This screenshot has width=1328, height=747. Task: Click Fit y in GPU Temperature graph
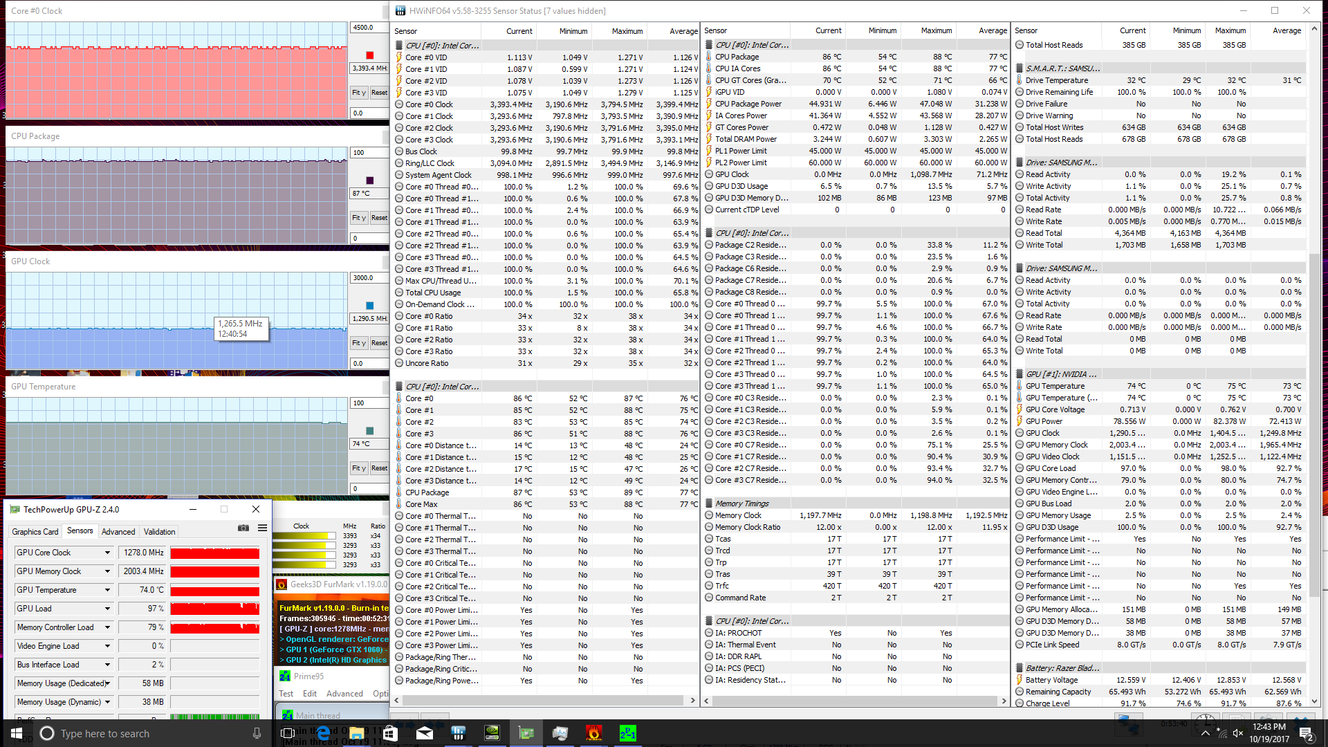[x=358, y=468]
